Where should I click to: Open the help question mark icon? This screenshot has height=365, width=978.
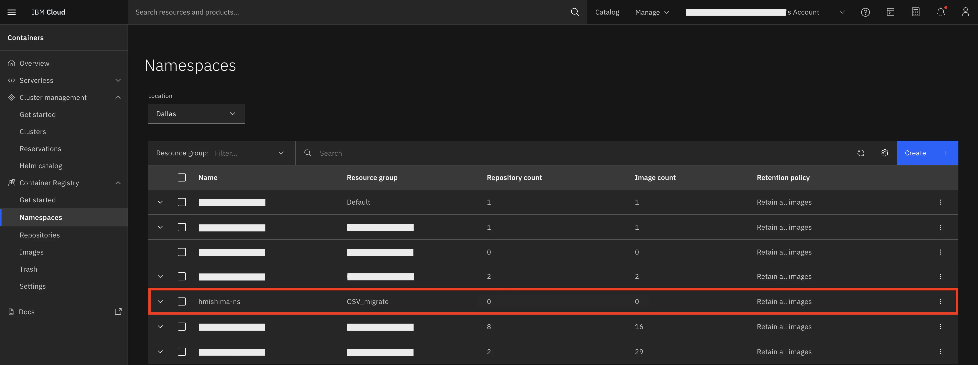[x=865, y=12]
